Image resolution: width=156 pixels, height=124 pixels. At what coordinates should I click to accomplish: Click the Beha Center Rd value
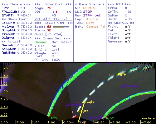tap(95, 27)
